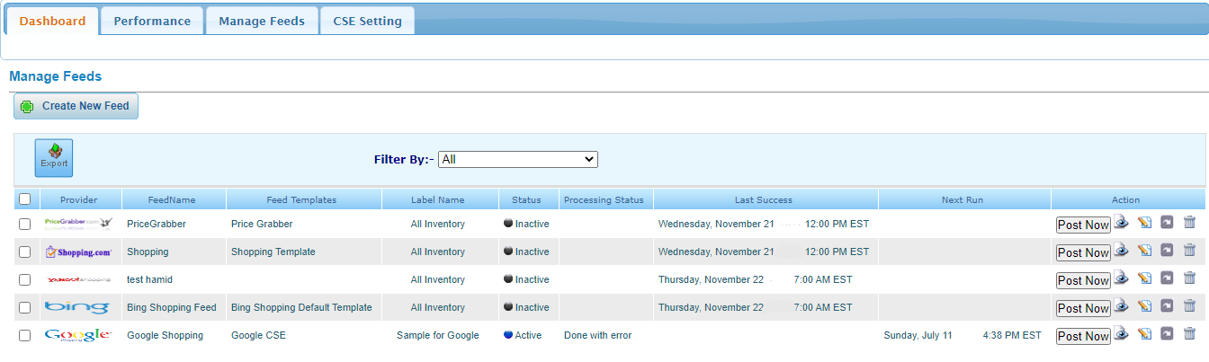View the Google Shopping feed (eye icon)
The image size is (1209, 362).
(1122, 334)
